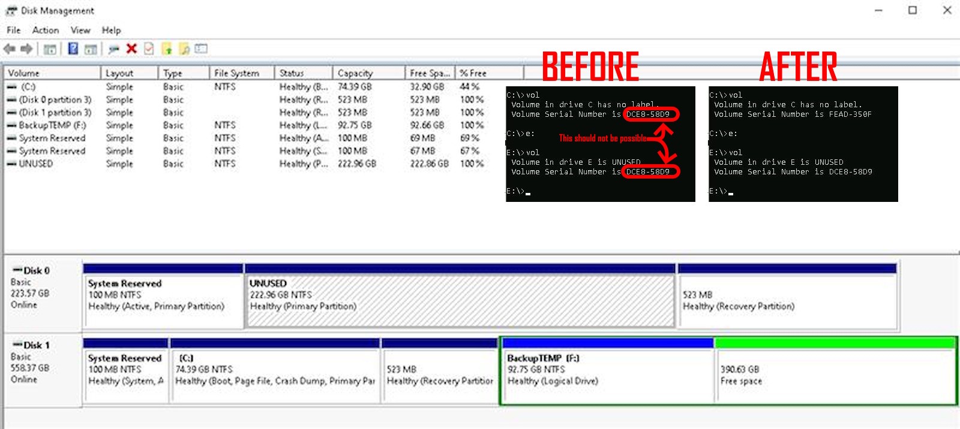Viewport: 960px width, 429px height.
Task: Click the connect drive toolbar icon
Action: point(114,49)
